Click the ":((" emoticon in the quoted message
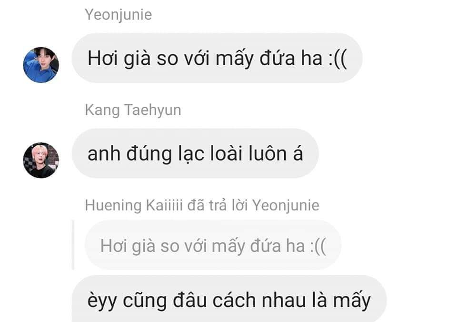Viewport: 457px width, 322px height. tap(318, 246)
